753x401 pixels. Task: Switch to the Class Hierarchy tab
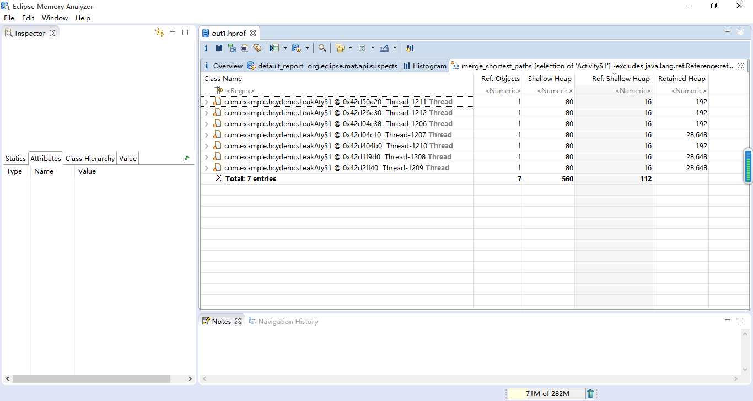tap(90, 159)
